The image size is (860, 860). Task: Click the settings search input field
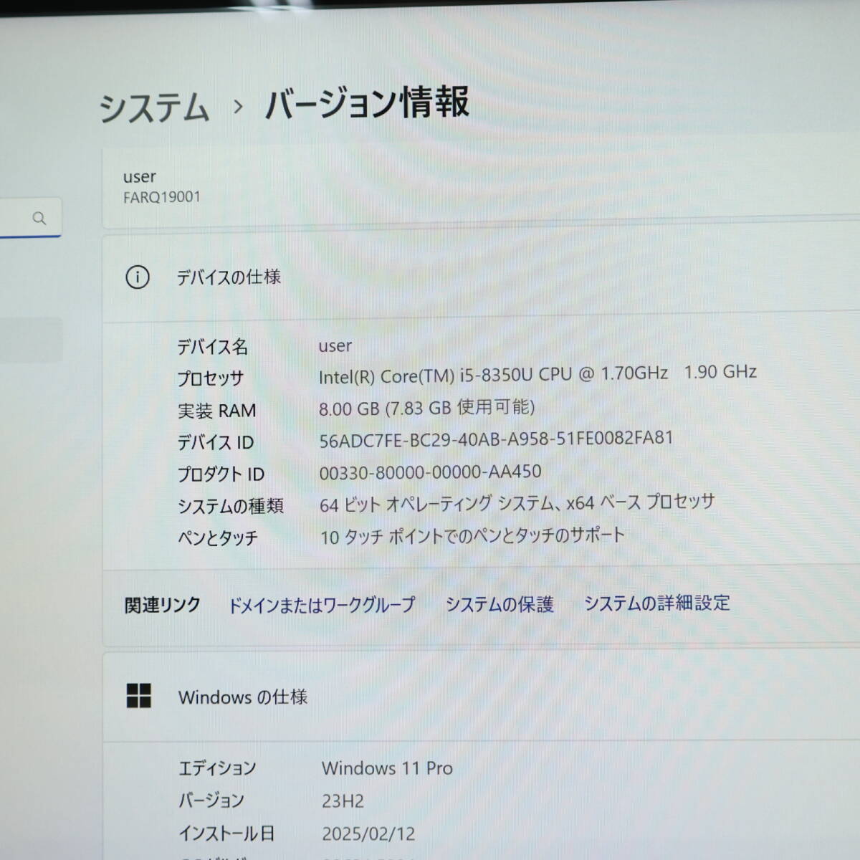point(30,217)
